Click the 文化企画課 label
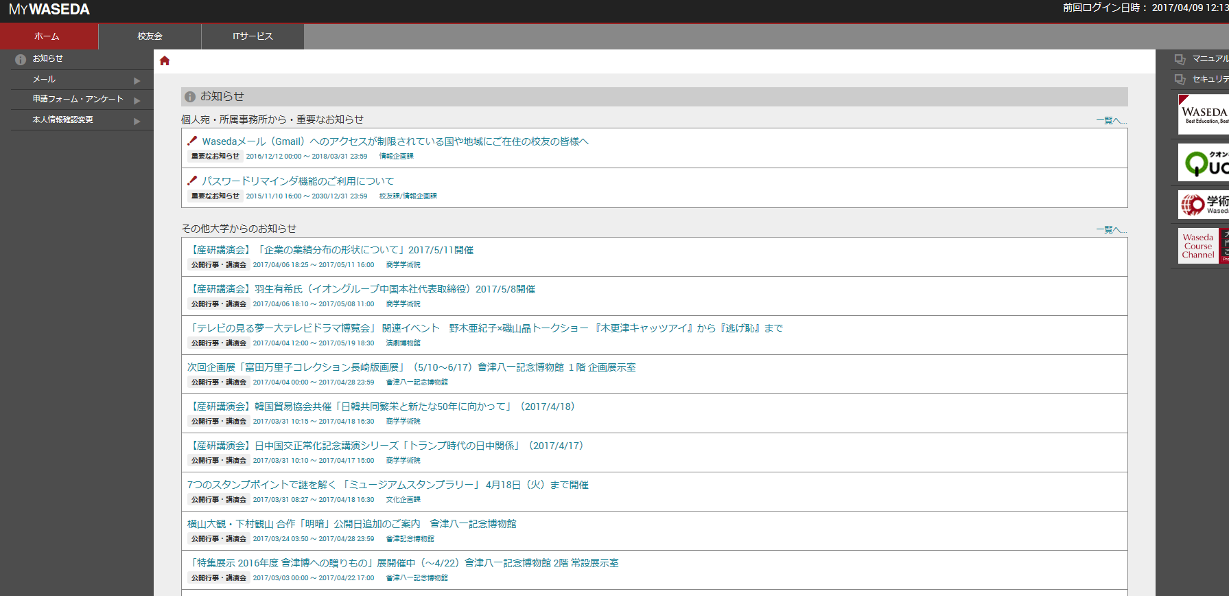The image size is (1229, 596). tap(403, 500)
